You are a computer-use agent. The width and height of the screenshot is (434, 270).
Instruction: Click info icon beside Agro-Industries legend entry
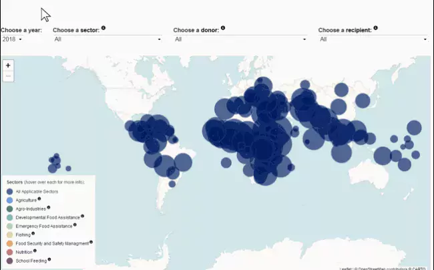(48, 208)
